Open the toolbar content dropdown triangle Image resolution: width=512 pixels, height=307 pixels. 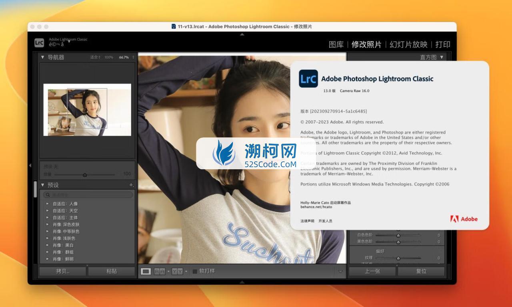point(340,271)
